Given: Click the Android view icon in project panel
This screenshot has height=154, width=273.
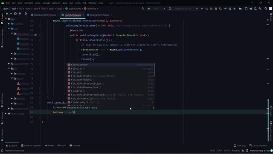Looking at the screenshot, I should (7, 14).
